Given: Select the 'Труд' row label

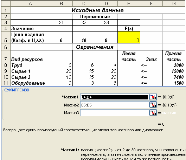Looking at the screenshot, I should 30,65.
